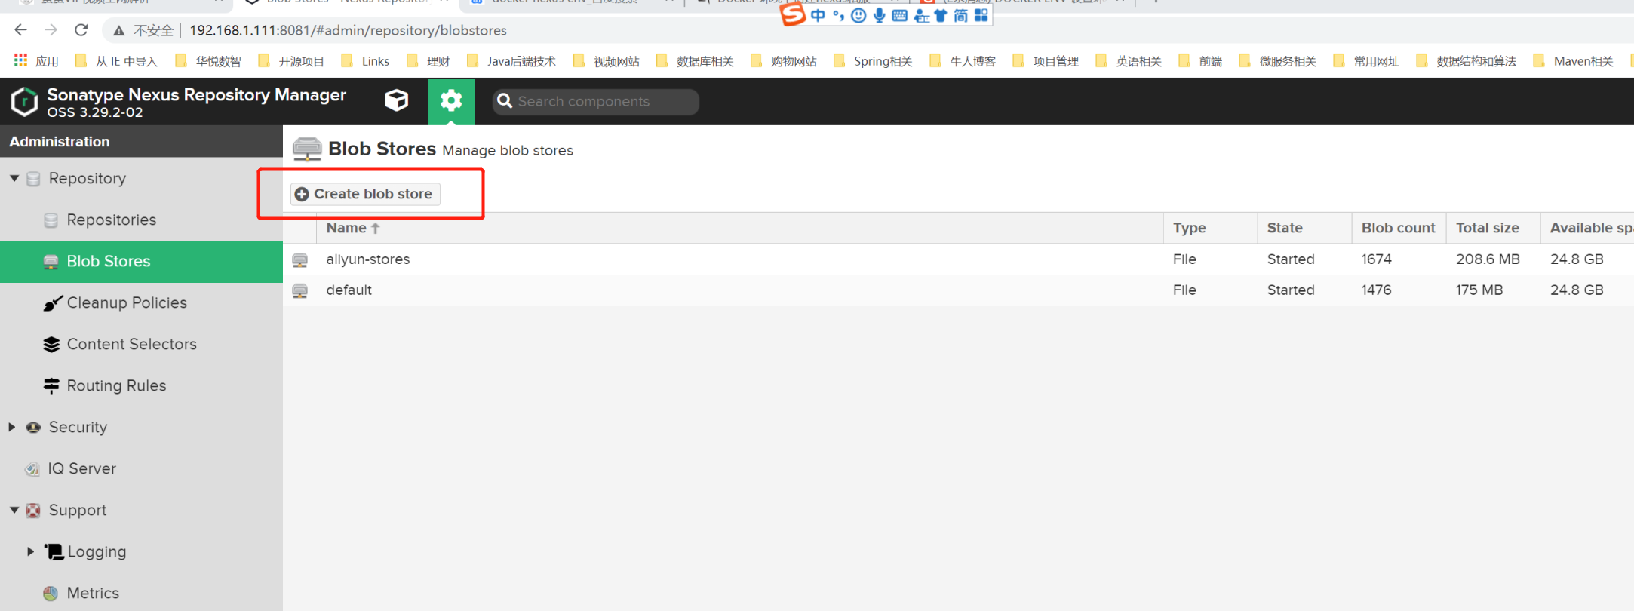Reload the page with browser refresh icon

[81, 30]
